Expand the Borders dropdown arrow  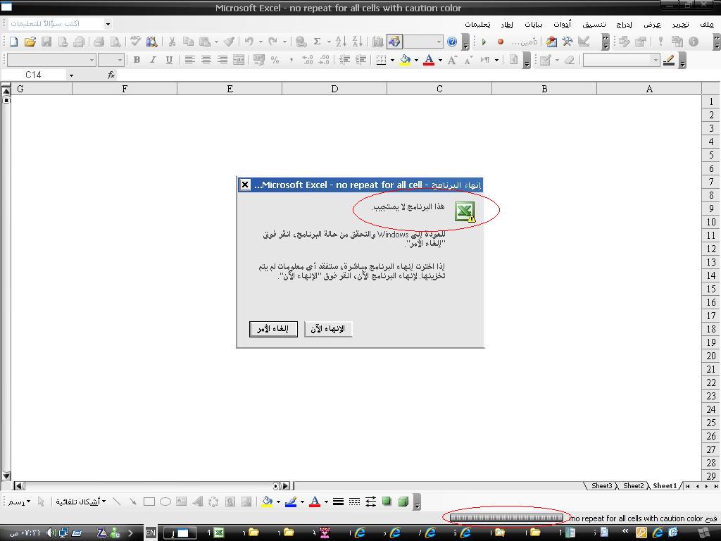[x=392, y=60]
